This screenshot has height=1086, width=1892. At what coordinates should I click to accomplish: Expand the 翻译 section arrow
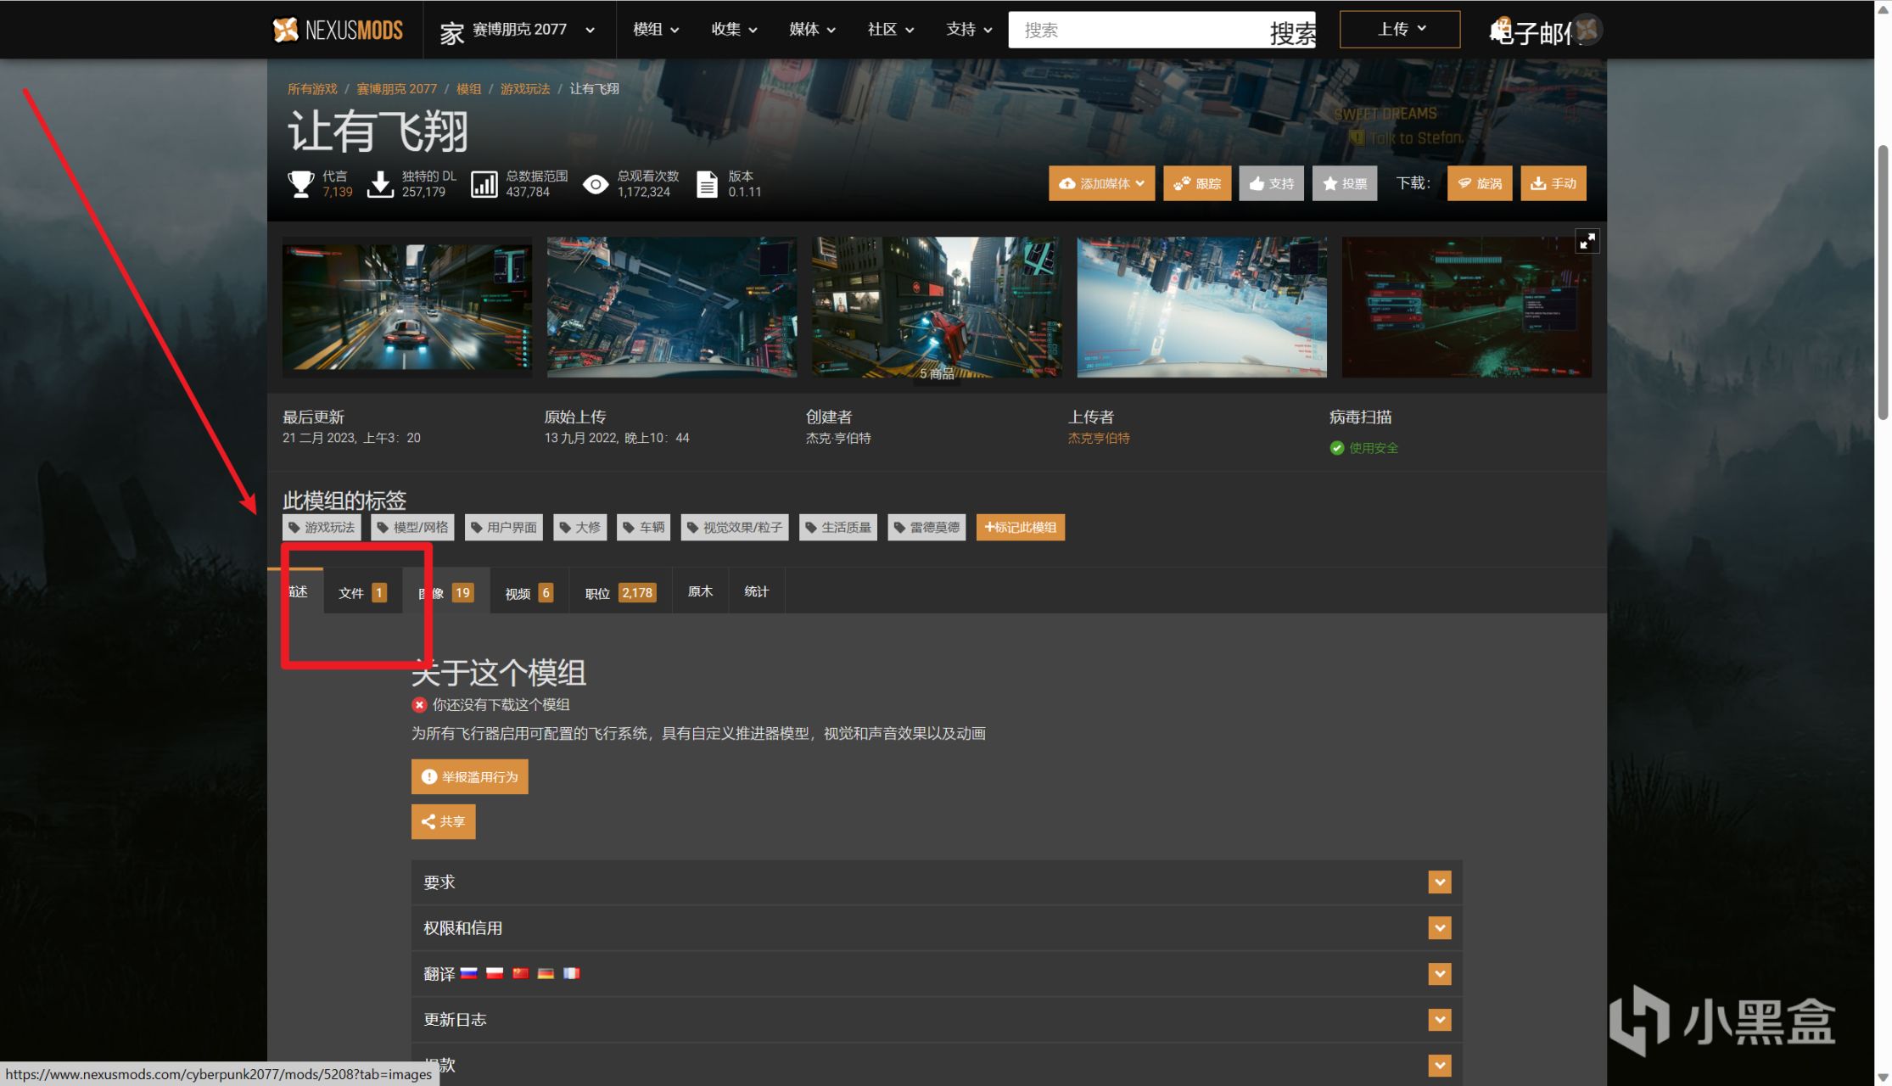[x=1439, y=974]
